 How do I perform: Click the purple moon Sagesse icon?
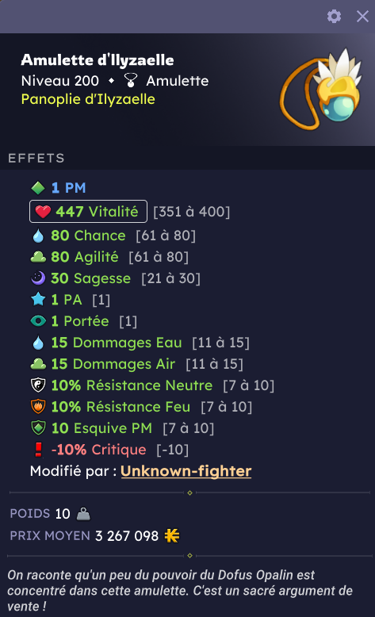[38, 278]
